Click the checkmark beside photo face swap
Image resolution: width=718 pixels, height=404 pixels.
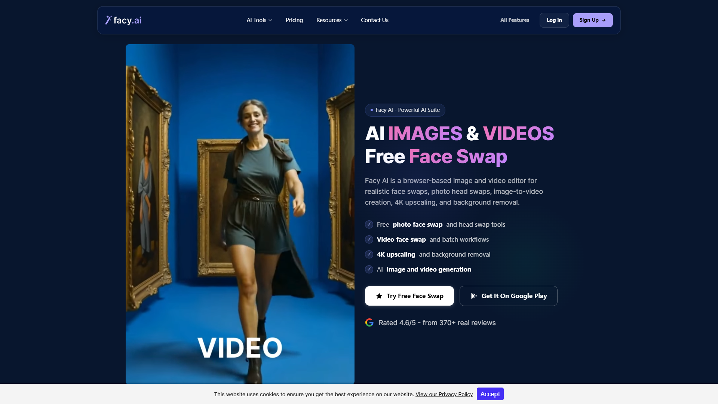click(x=369, y=224)
